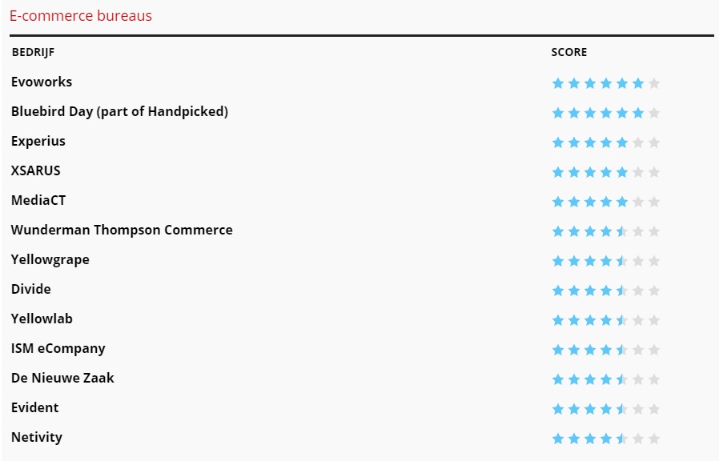The height and width of the screenshot is (461, 719).
Task: Open the Evident company entry
Action: (35, 408)
